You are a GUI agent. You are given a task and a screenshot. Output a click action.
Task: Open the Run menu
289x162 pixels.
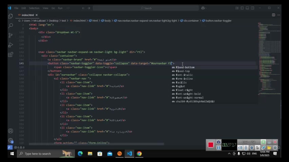tap(60, 8)
